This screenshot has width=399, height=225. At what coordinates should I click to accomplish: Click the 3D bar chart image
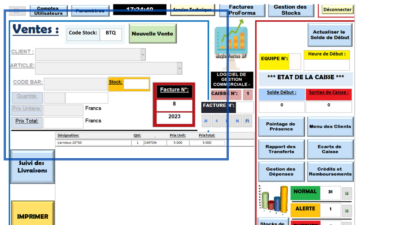coord(274,199)
